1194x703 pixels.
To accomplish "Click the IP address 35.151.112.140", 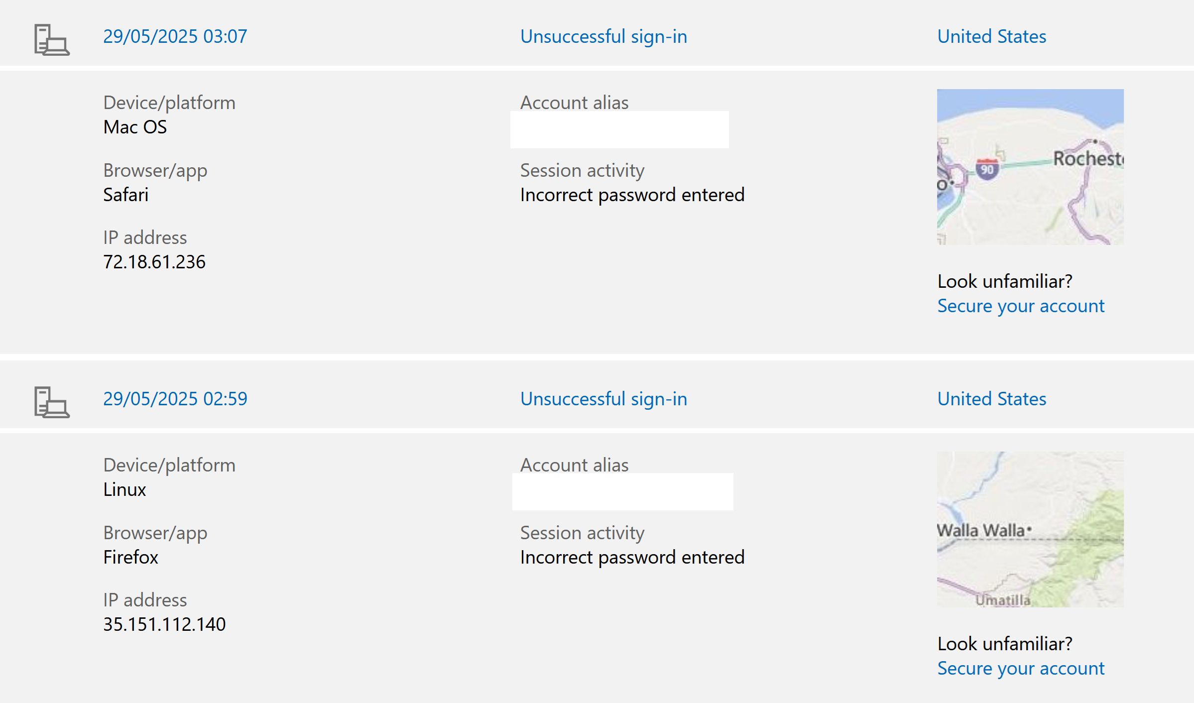I will [164, 624].
